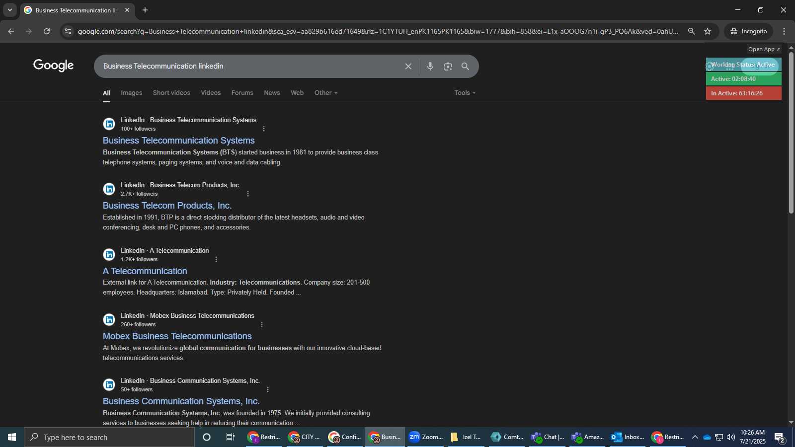This screenshot has height=447, width=795.
Task: Click the Google logo
Action: pyautogui.click(x=54, y=66)
